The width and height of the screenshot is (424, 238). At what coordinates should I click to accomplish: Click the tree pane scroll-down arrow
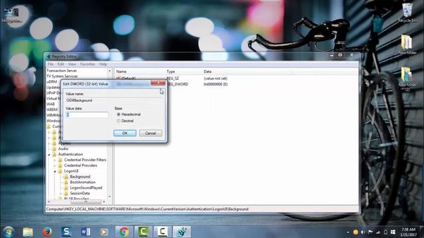click(x=109, y=197)
